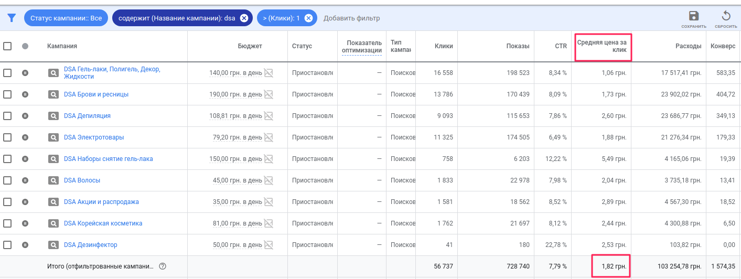Sort by 'Расходы' column header
Screen dimensions: 741x279
pyautogui.click(x=688, y=46)
